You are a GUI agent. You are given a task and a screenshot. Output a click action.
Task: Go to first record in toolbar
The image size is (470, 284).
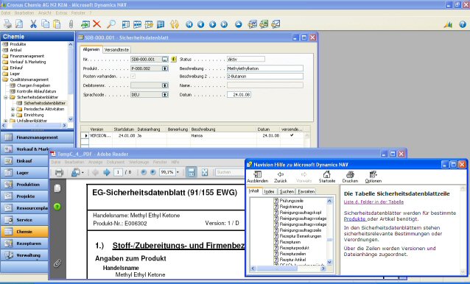coord(189,24)
